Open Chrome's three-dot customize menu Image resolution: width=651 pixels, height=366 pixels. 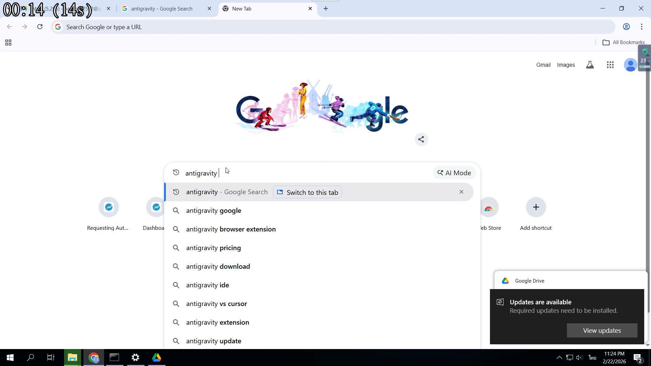[642, 27]
